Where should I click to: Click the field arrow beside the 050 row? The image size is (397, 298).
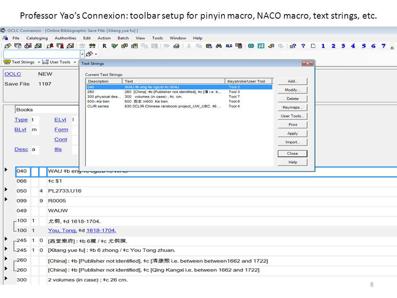[x=6, y=189]
